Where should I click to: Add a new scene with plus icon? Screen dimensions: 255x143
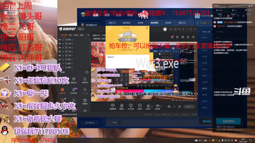[88, 35]
